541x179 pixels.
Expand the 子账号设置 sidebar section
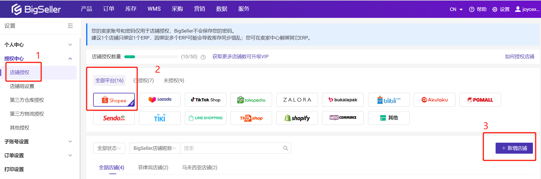pos(38,142)
